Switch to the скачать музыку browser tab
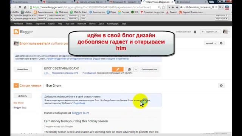Viewport: 242px width, 136px height. click(91, 2)
